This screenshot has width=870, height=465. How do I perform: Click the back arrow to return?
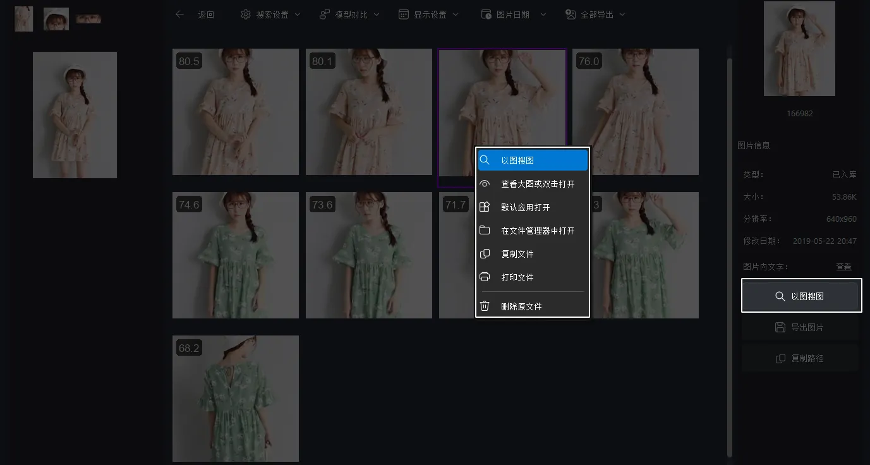(179, 14)
